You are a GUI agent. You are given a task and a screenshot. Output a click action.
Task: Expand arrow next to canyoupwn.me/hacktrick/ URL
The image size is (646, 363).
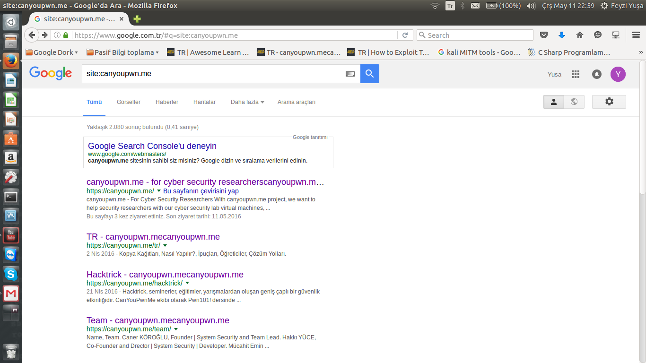click(187, 283)
